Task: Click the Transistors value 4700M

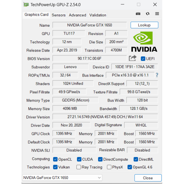Action: tap(116, 50)
